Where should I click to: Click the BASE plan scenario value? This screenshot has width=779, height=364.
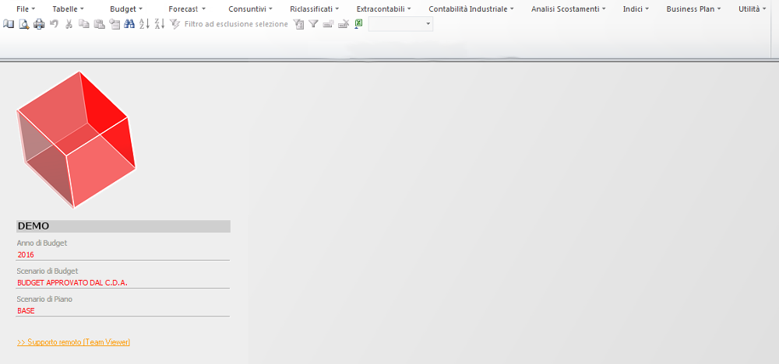click(26, 311)
